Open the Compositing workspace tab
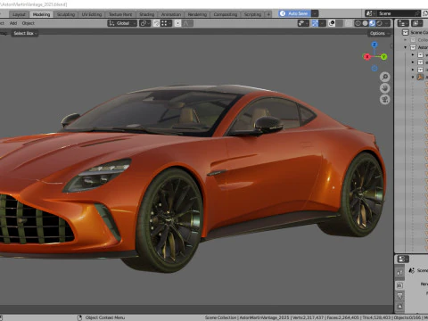This screenshot has height=321, width=428. point(226,14)
